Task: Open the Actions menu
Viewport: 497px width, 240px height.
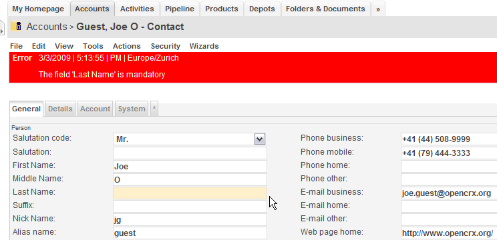Action: [127, 46]
